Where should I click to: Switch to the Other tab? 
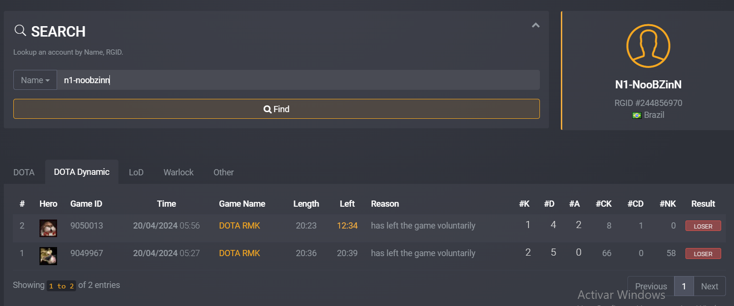(x=224, y=172)
